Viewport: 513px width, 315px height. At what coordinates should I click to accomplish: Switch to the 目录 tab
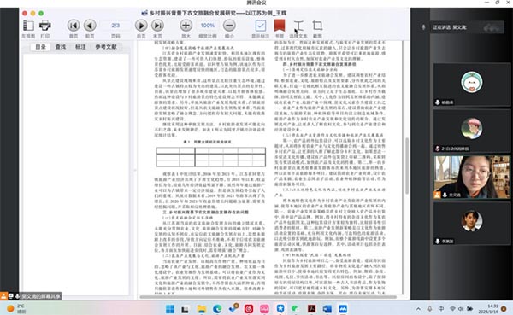coord(40,47)
